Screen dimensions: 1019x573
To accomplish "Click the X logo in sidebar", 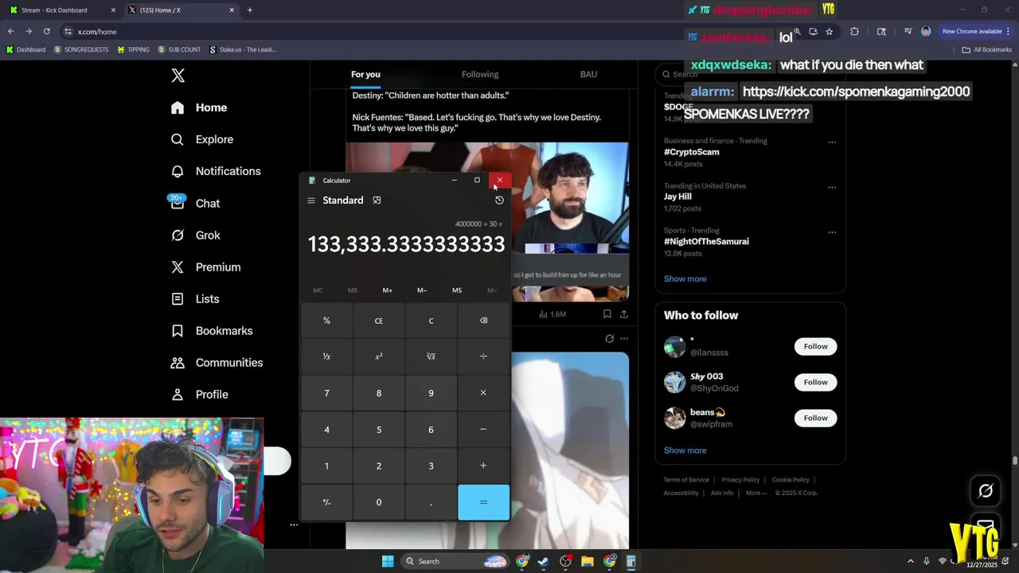I will (178, 76).
